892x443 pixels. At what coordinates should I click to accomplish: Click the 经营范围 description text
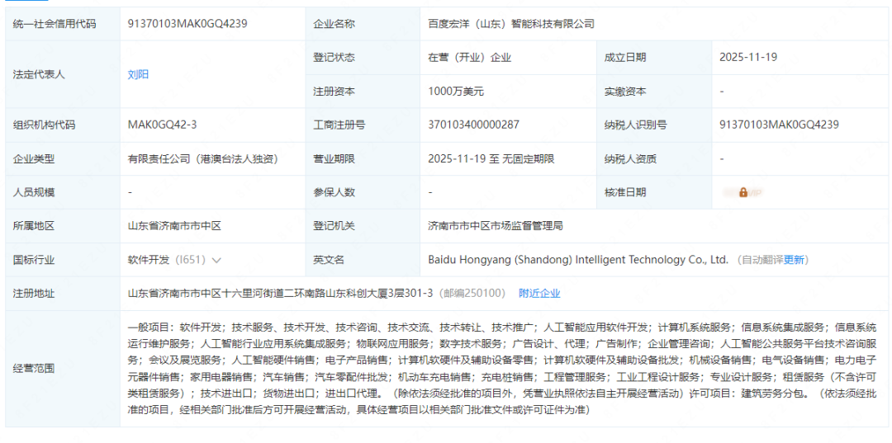point(501,368)
